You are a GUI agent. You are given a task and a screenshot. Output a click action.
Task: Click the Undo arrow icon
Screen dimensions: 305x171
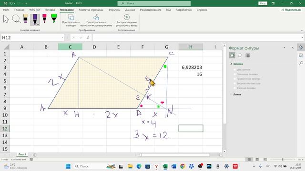click(11, 3)
